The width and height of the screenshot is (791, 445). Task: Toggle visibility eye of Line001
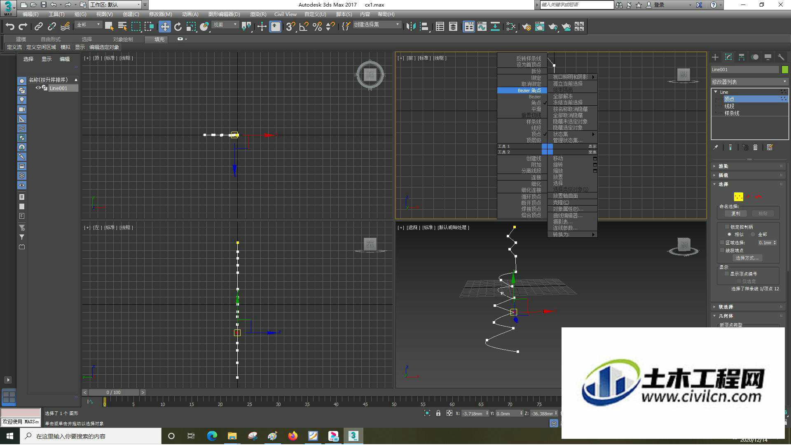tap(38, 88)
